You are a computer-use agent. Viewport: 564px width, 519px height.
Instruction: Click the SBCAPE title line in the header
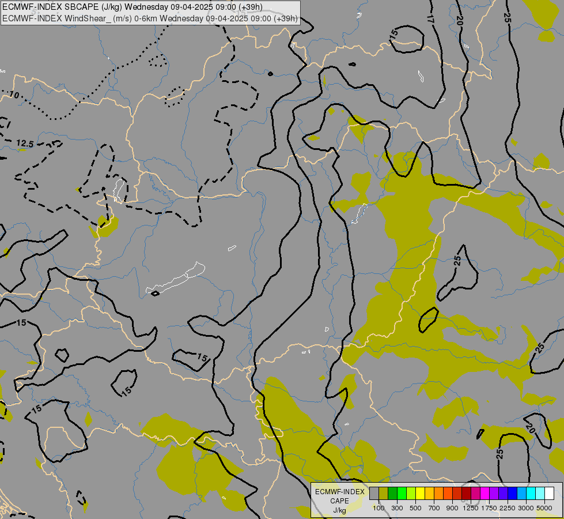coord(133,7)
